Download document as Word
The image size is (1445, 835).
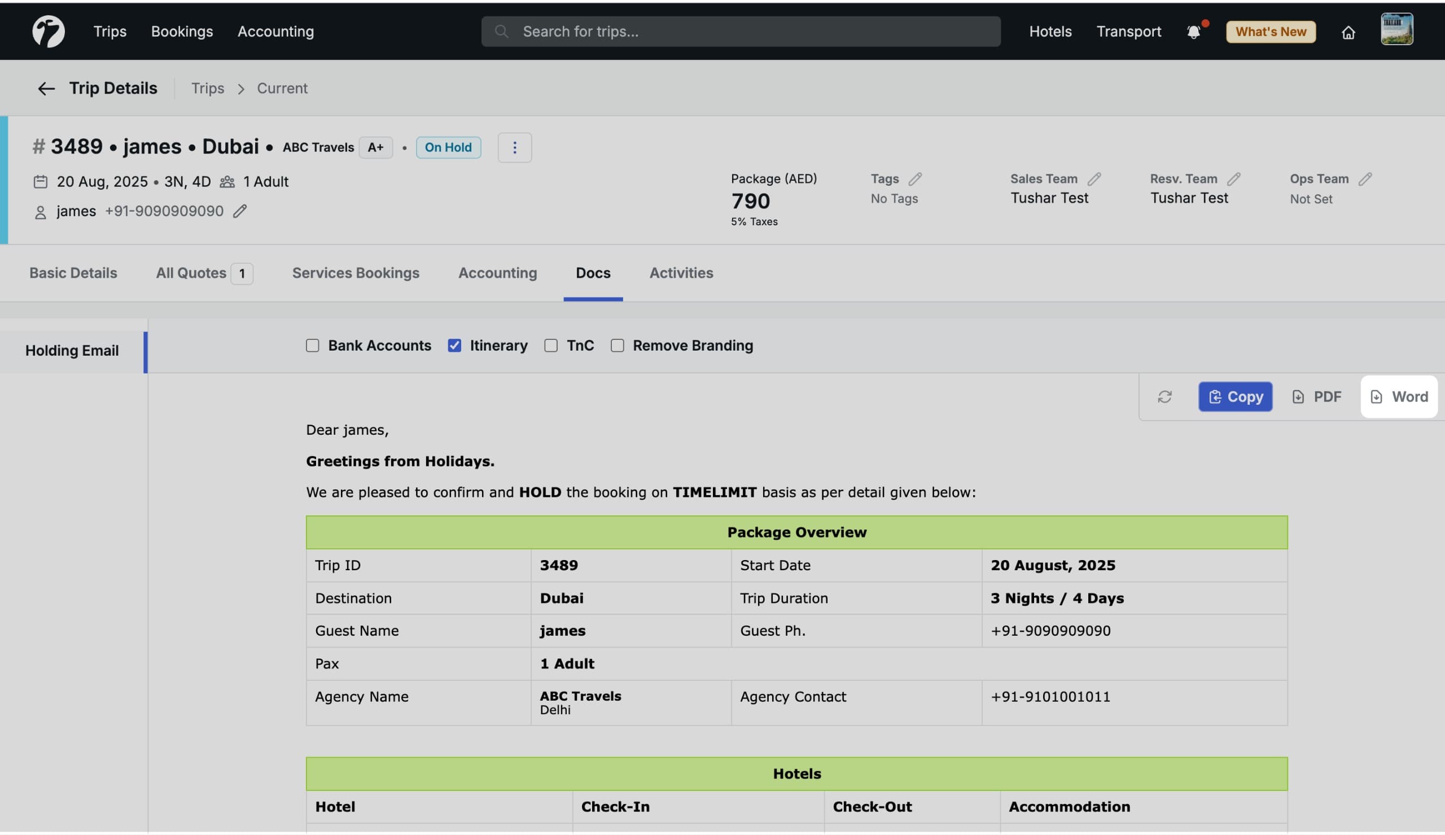(x=1399, y=397)
